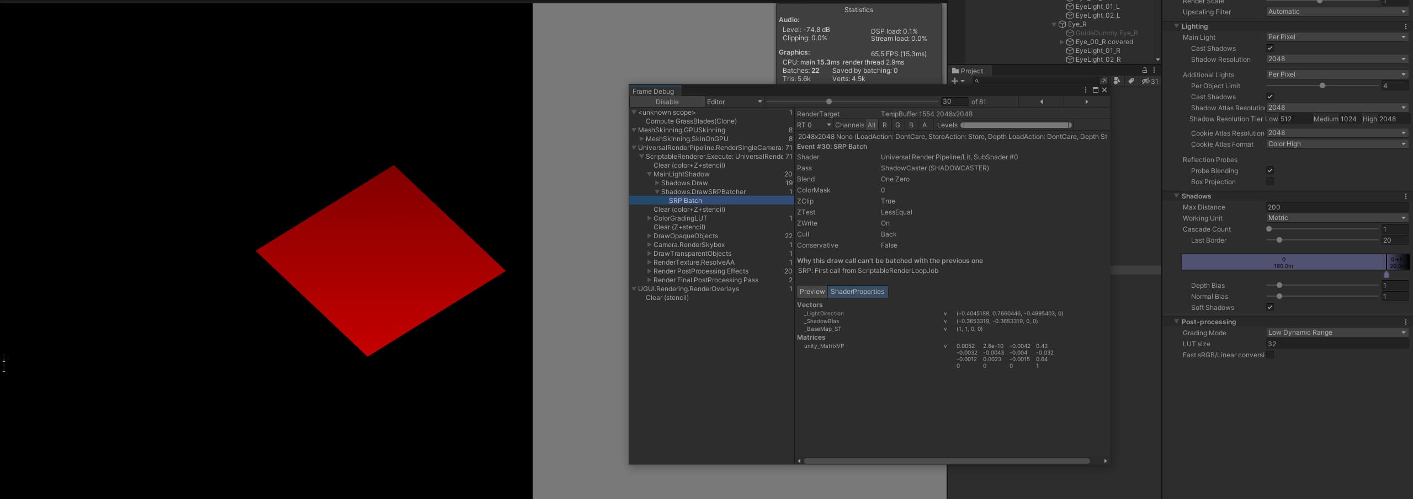
Task: Click the cube icon beside Eye_R
Action: [1062, 24]
